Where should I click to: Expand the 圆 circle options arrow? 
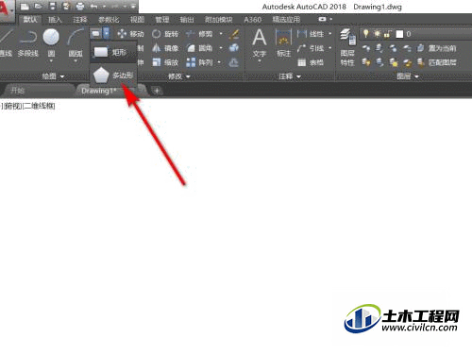51,60
